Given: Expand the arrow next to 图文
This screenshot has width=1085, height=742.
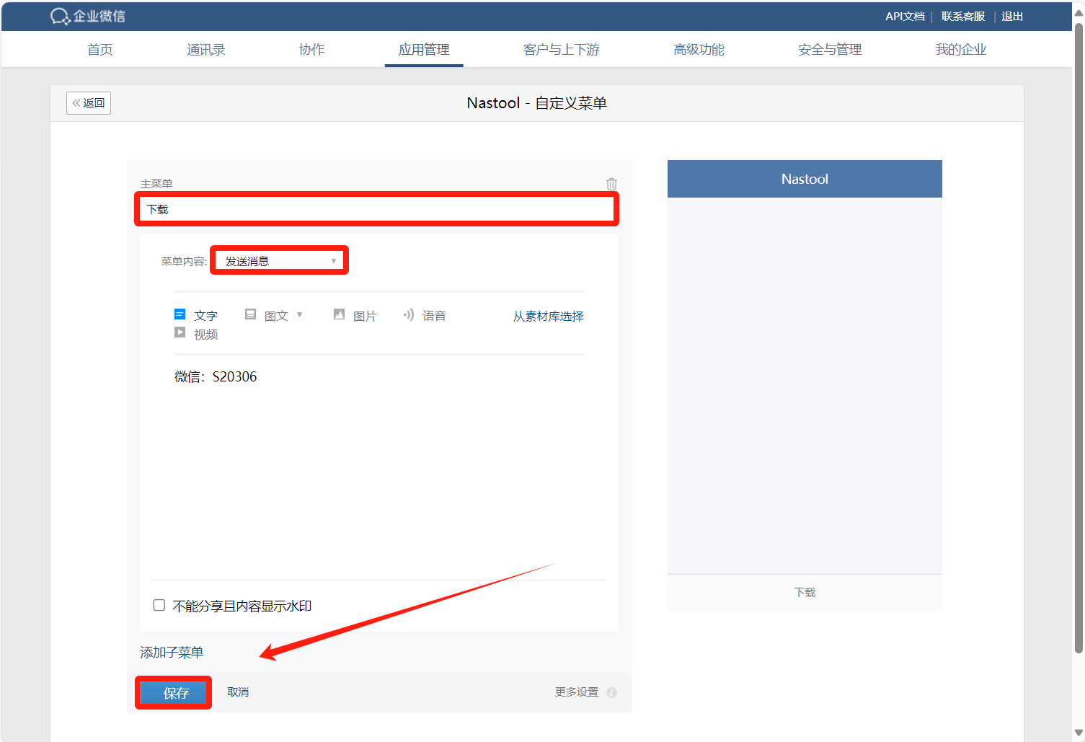Looking at the screenshot, I should [300, 315].
